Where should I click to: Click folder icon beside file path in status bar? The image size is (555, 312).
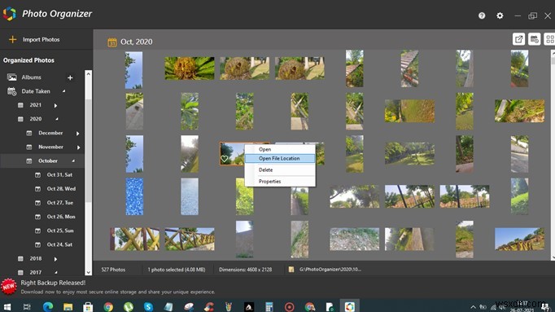tap(291, 270)
